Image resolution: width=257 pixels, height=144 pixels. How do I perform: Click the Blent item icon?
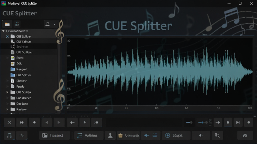click(13, 58)
